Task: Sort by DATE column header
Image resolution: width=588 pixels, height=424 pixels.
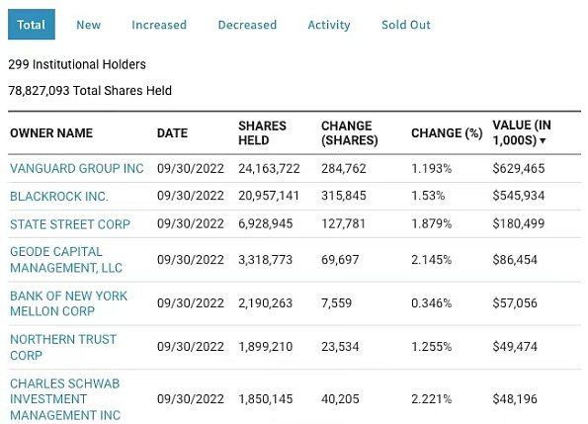Action: pyautogui.click(x=172, y=133)
